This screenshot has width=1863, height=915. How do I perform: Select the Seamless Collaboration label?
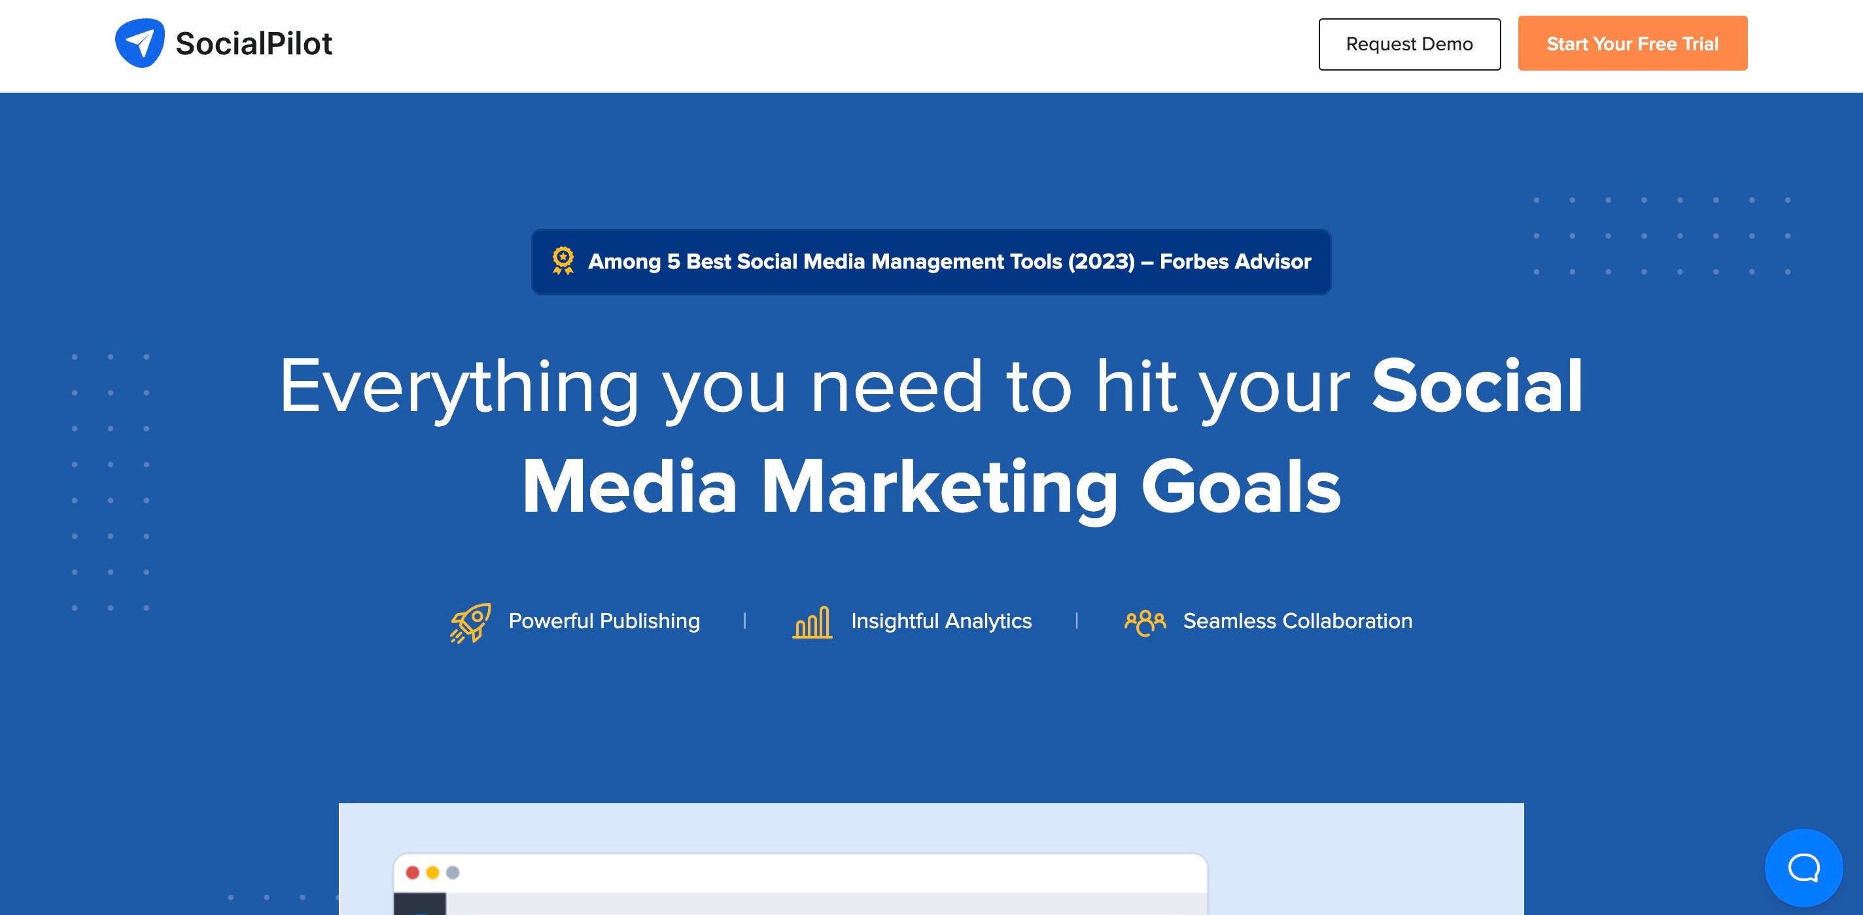point(1297,621)
